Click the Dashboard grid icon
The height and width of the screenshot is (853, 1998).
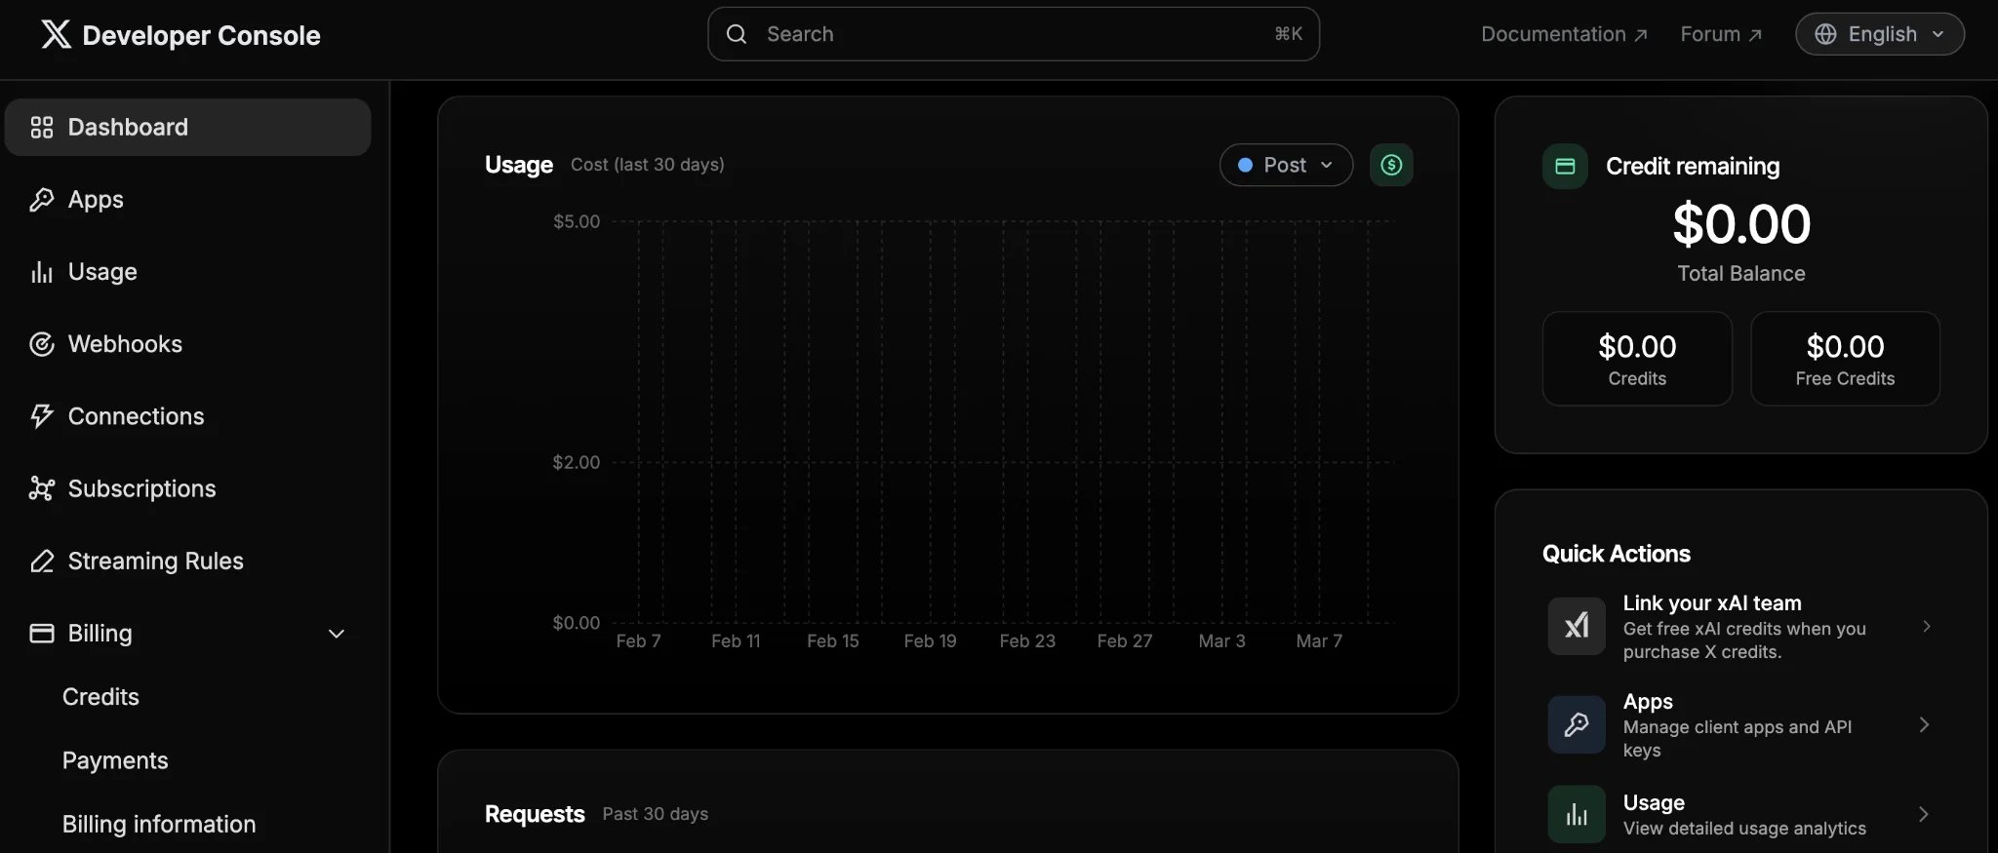tap(41, 128)
